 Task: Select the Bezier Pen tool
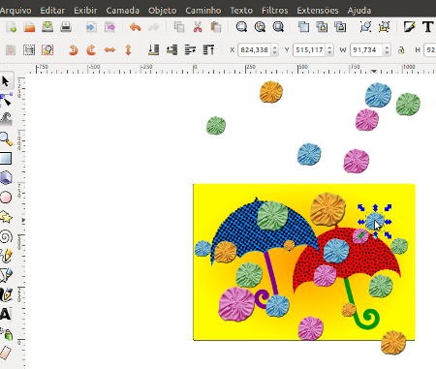[6, 275]
